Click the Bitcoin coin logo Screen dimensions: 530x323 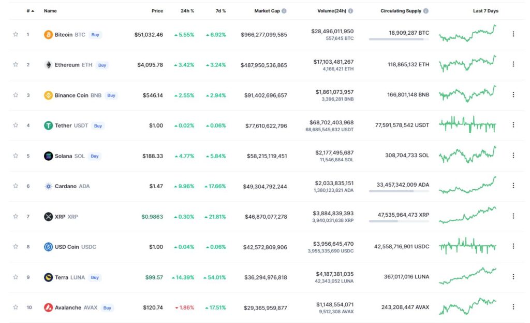48,35
